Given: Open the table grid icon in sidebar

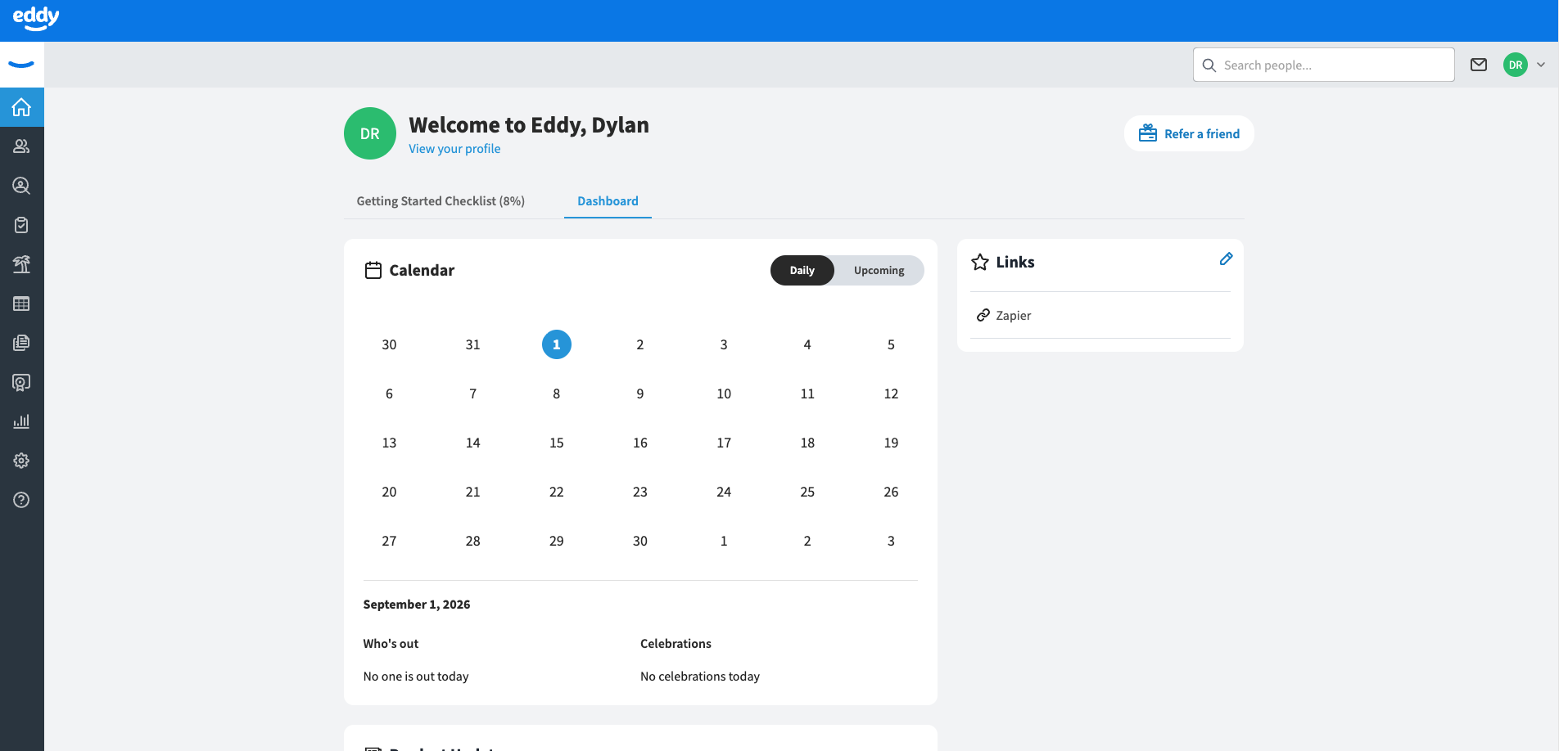Looking at the screenshot, I should (x=22, y=304).
